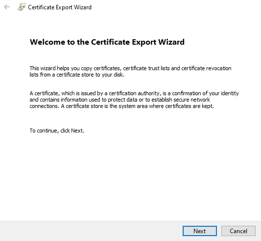This screenshot has height=241, width=261.
Task: Click the line 'lists from a certificate store to your disk'
Action: pyautogui.click(x=77, y=75)
